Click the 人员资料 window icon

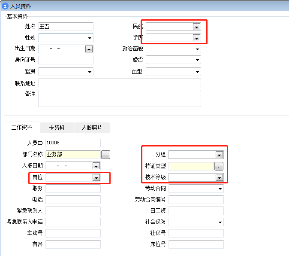[x=5, y=6]
